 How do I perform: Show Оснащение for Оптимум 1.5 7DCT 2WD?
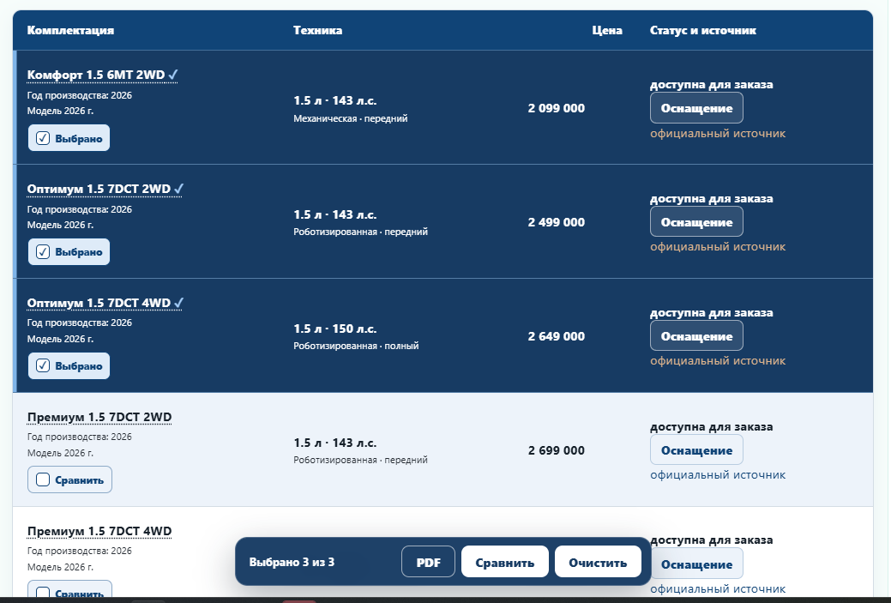tap(696, 221)
